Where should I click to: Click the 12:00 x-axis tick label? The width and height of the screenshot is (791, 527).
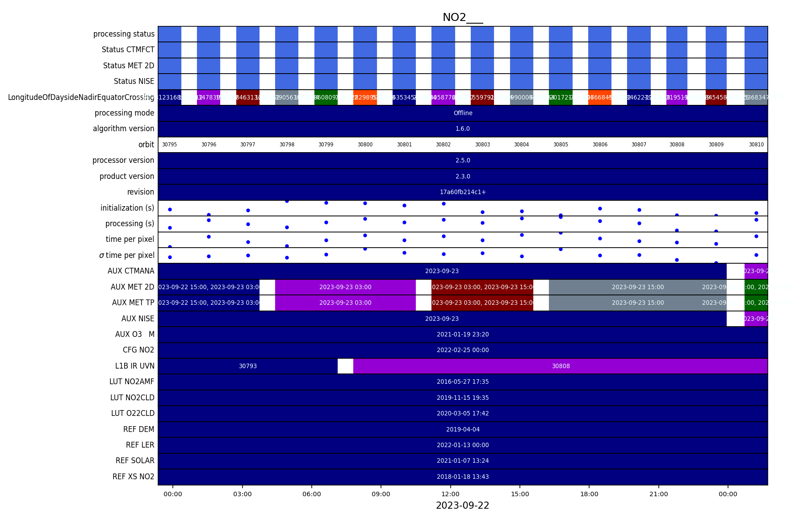point(450,494)
